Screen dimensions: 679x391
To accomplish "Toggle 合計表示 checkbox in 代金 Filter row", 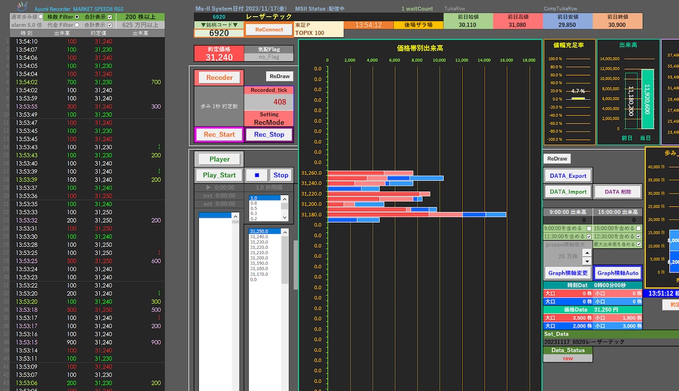I will 110,25.
